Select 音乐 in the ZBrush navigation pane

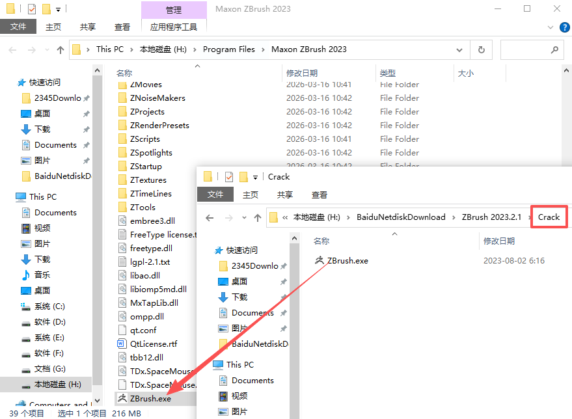42,275
